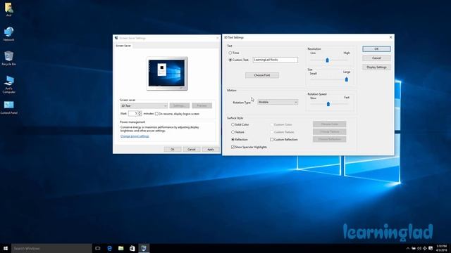Adjust the Resolution slider
The width and height of the screenshot is (451, 253).
[x=327, y=60]
